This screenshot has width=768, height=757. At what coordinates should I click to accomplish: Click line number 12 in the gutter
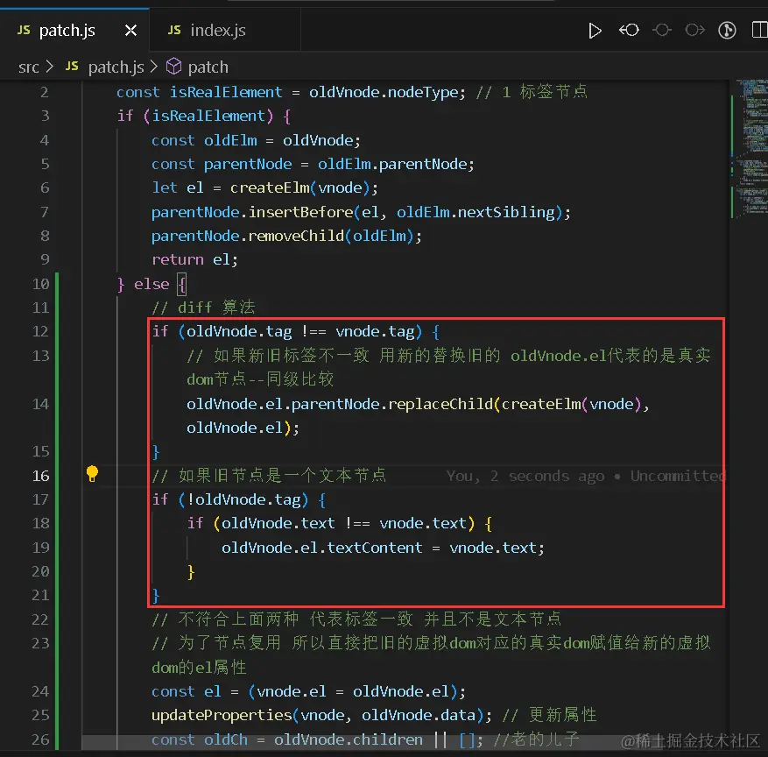(x=40, y=332)
